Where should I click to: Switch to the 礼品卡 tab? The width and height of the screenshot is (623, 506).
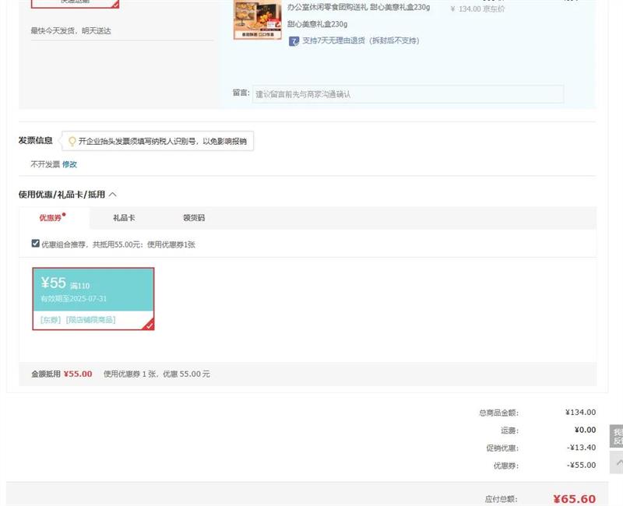tap(124, 218)
